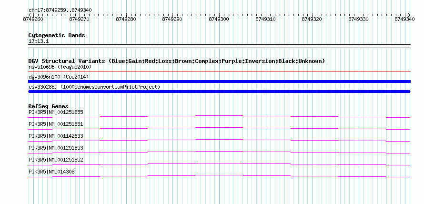
Task: Open variant esv3302889 1000GenomesConsortiumPilotProject label
Action: [x=94, y=87]
